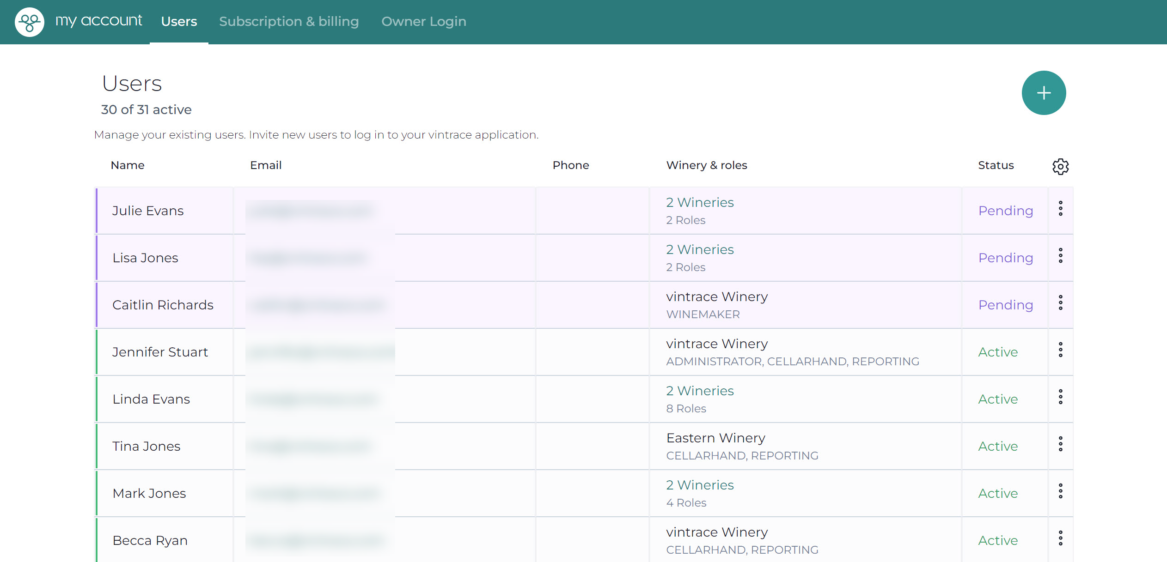Add a new user with the plus button

tap(1044, 93)
